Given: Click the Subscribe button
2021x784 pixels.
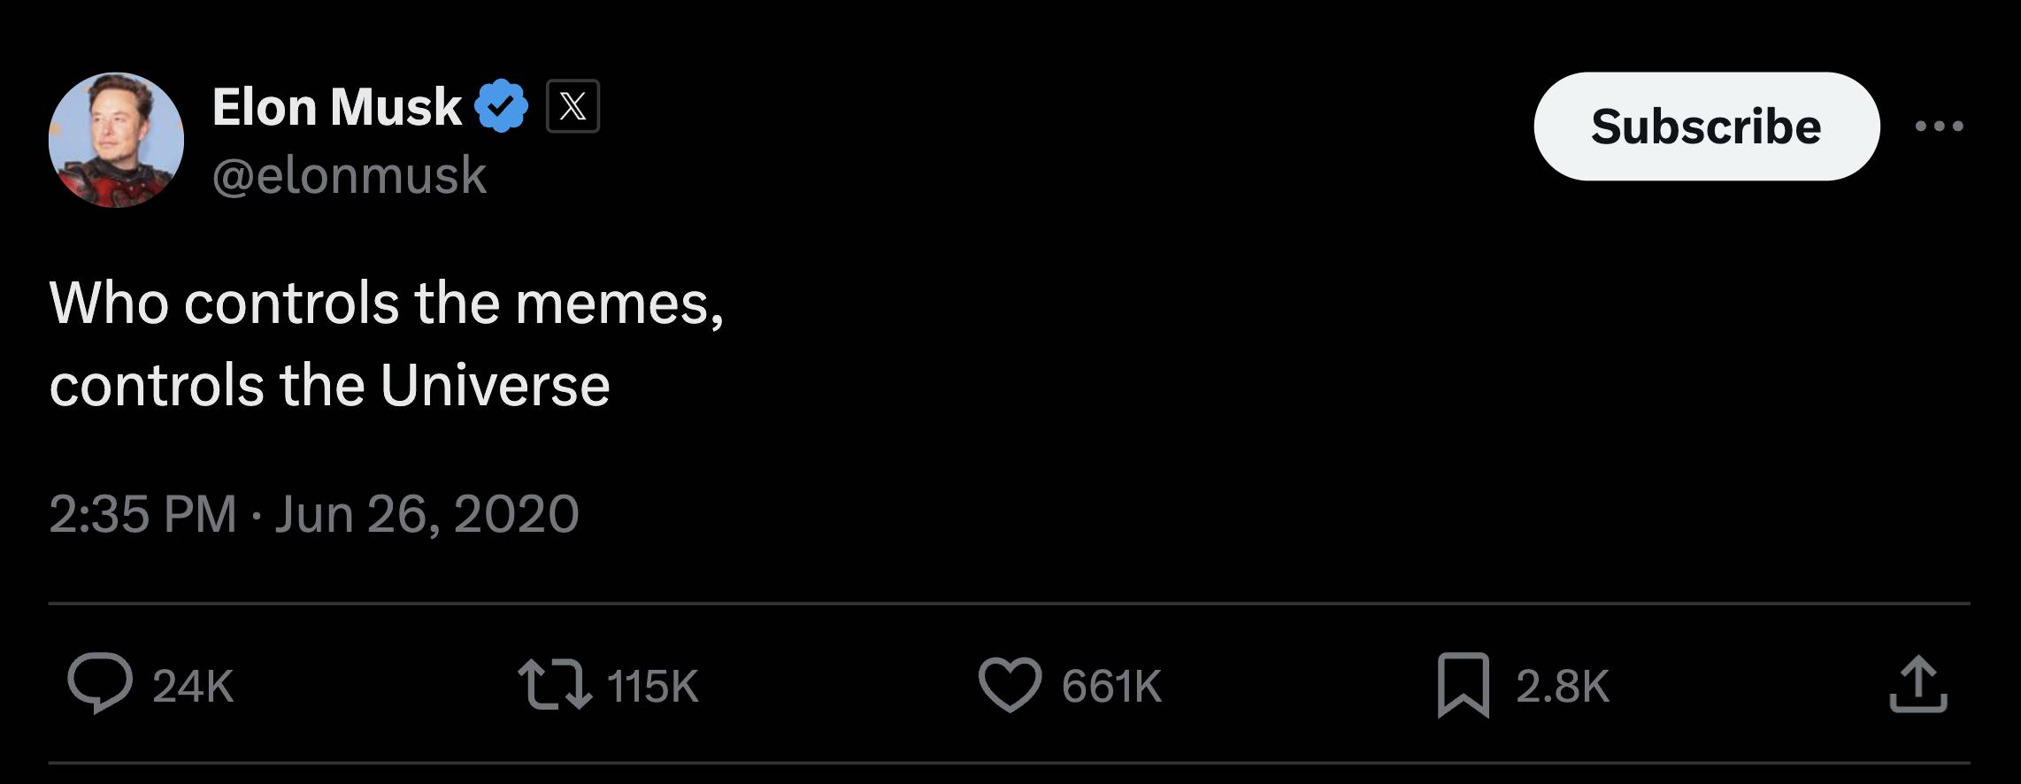Looking at the screenshot, I should pos(1706,127).
